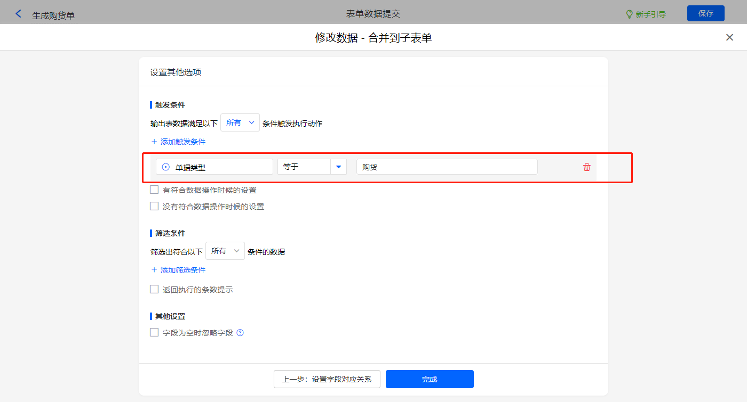Screen dimensions: 747x402
Task: Toggle 字段为空时忽略字段 checkbox
Action: 154,332
